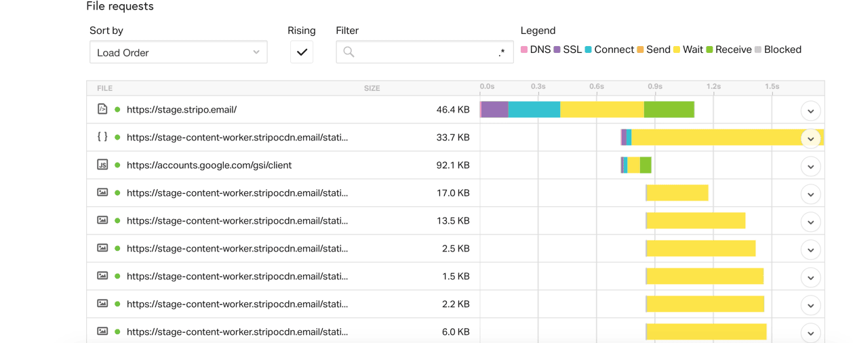
Task: Click the JSON braces file type icon
Action: click(102, 137)
